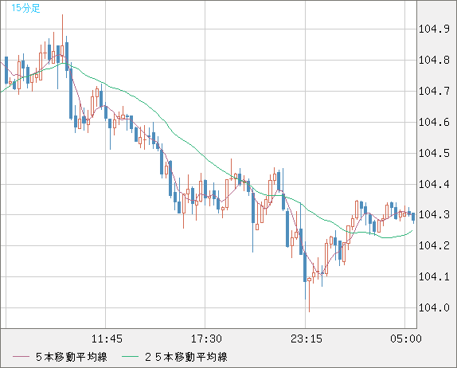Click the 17:30 time axis label
This screenshot has width=457, height=368.
[206, 339]
